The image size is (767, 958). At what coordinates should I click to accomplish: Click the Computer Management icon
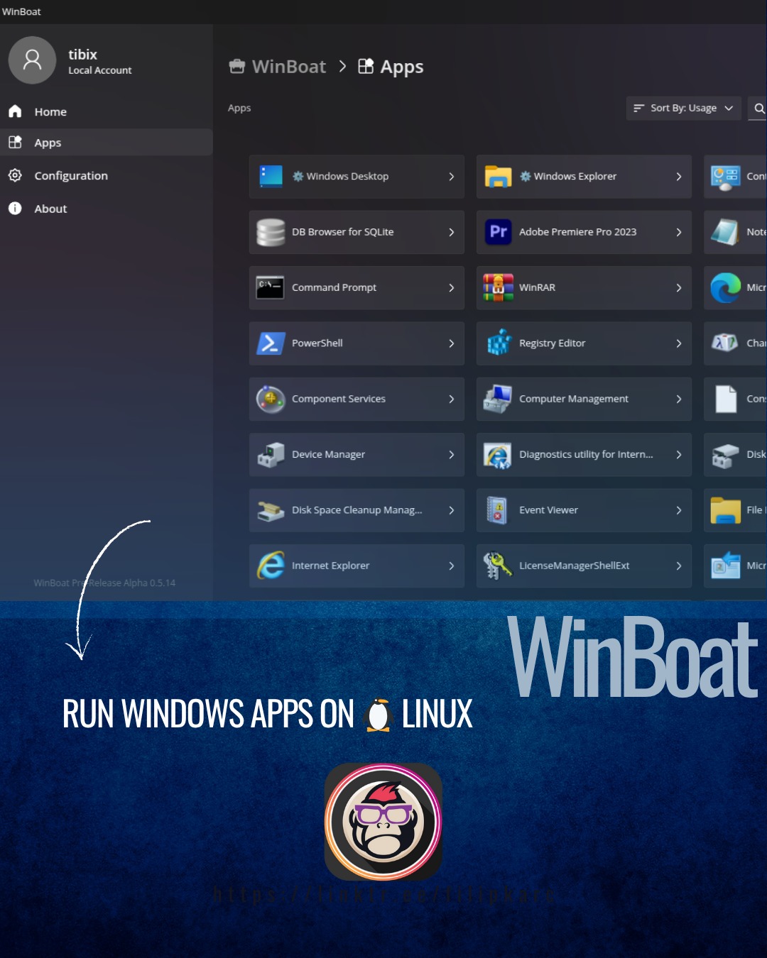pyautogui.click(x=498, y=399)
